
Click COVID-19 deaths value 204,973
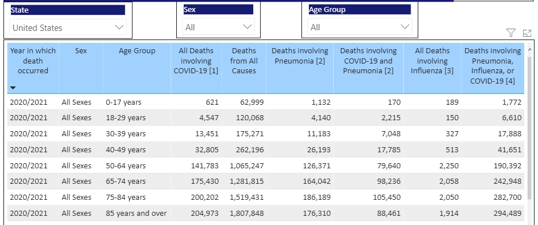(x=205, y=214)
